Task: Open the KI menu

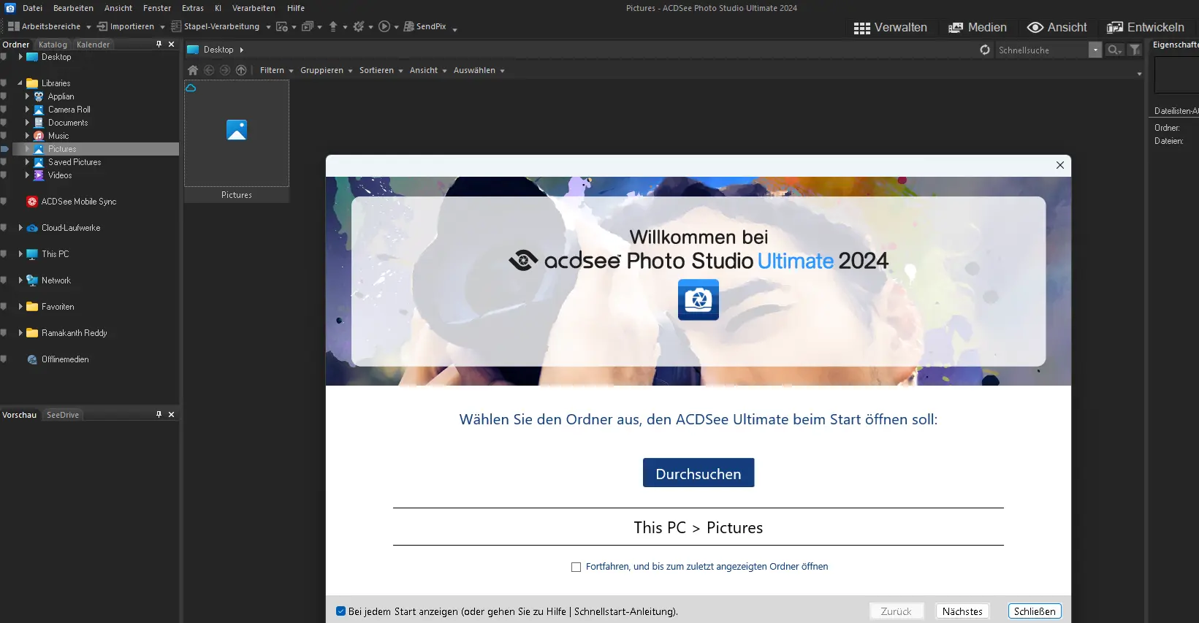Action: [218, 8]
